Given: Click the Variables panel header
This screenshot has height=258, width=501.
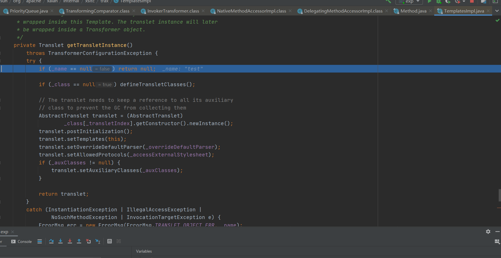Looking at the screenshot, I should tap(144, 251).
